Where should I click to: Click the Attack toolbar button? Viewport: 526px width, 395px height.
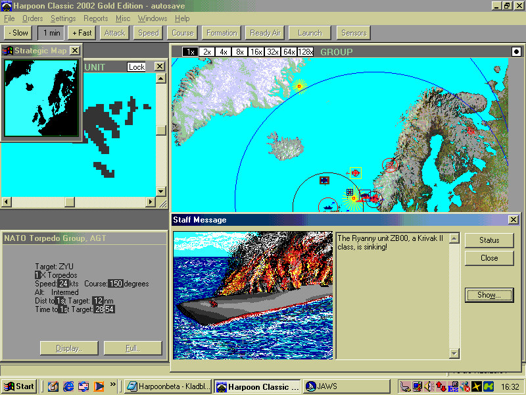114,33
